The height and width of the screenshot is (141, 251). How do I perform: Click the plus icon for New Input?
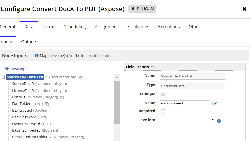point(7,69)
